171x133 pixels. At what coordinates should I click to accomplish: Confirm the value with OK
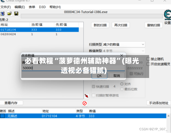pyautogui.click(x=100, y=76)
